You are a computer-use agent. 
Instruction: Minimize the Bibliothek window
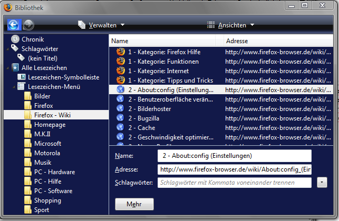[292, 6]
